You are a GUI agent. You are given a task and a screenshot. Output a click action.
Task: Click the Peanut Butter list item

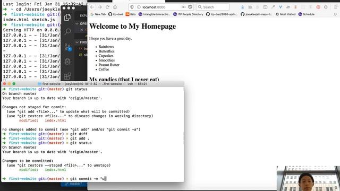(109, 65)
